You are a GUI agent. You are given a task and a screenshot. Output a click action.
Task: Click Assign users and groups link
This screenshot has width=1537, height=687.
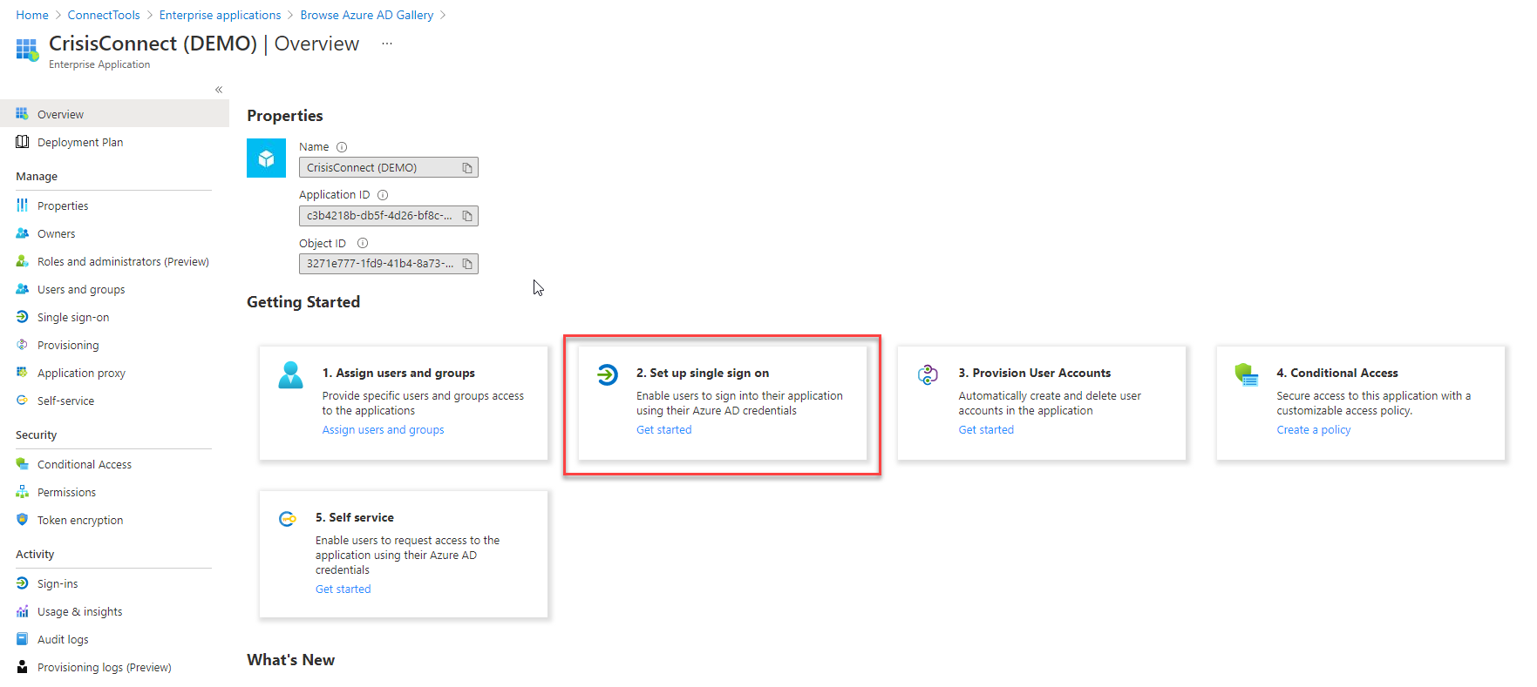[384, 429]
